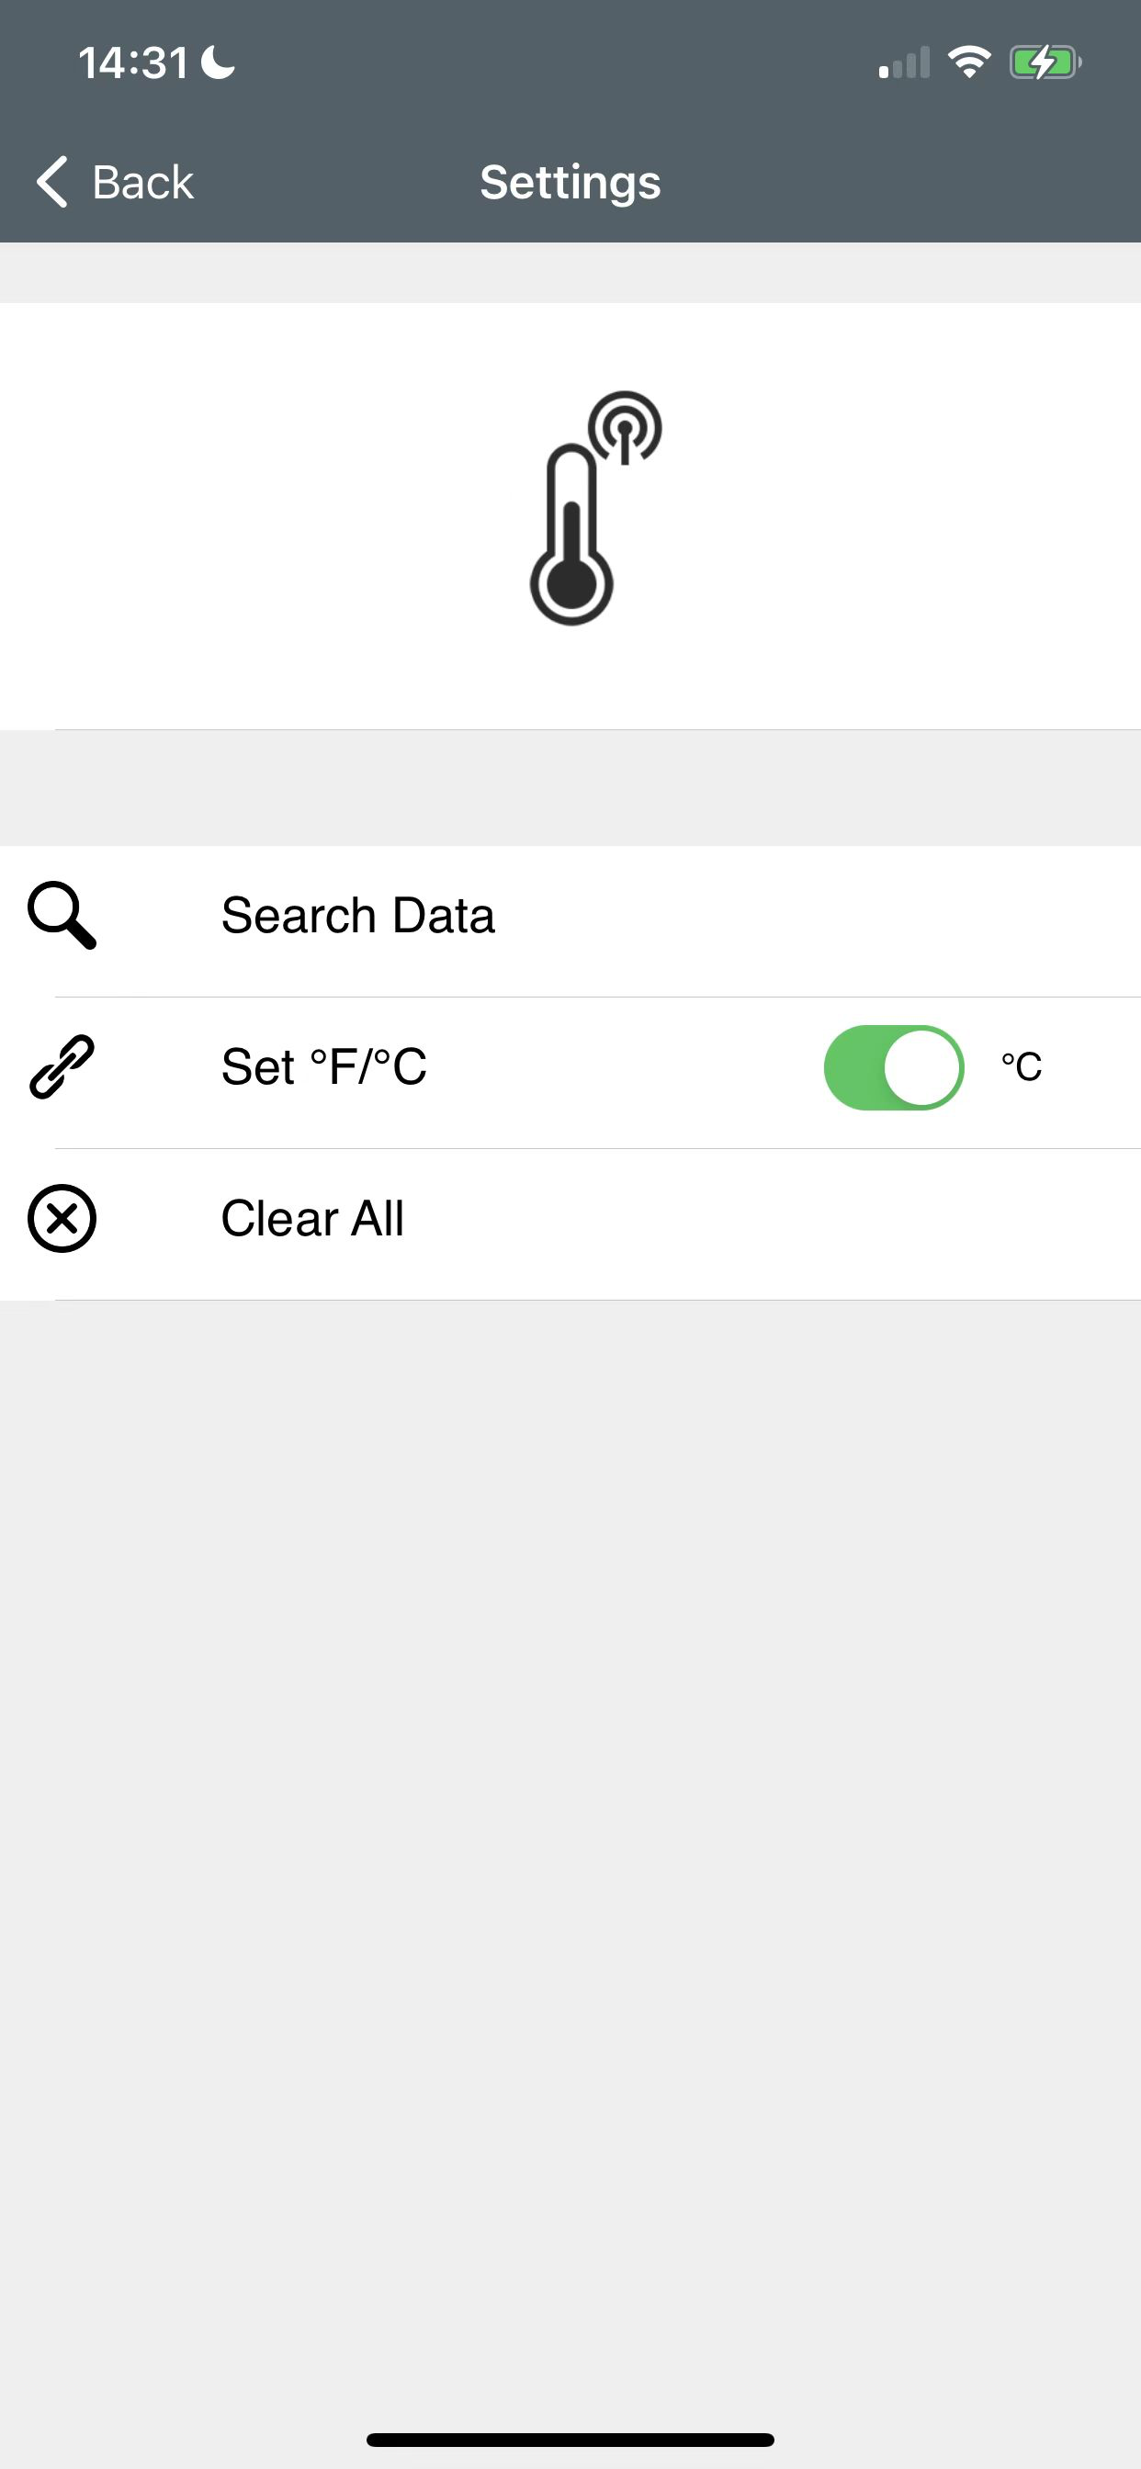Tap the cellular signal bars icon
This screenshot has height=2469, width=1141.
tap(904, 63)
